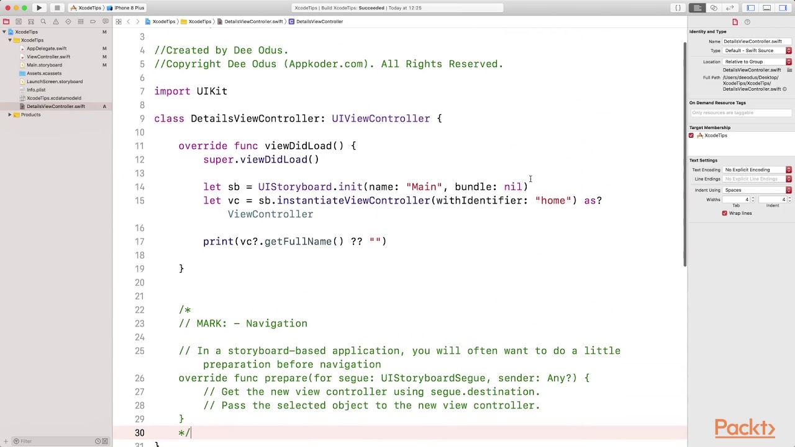Open the Line Endings dropdown

coord(758,179)
